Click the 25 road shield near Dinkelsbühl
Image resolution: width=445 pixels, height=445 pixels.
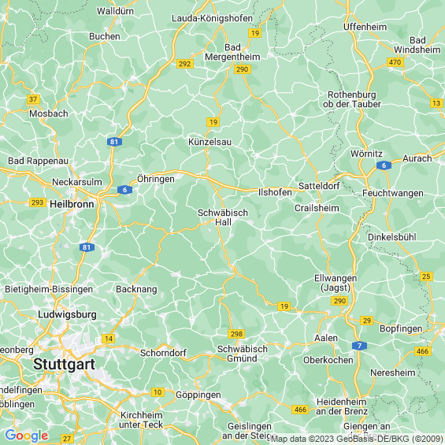coord(426,276)
